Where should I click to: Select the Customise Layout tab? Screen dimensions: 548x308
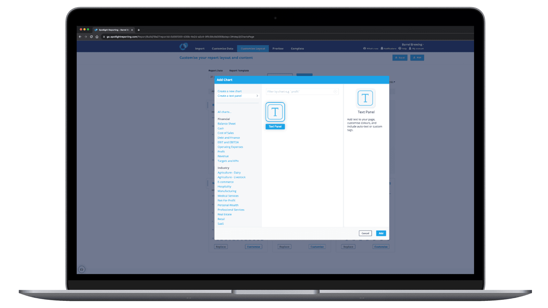tap(253, 49)
